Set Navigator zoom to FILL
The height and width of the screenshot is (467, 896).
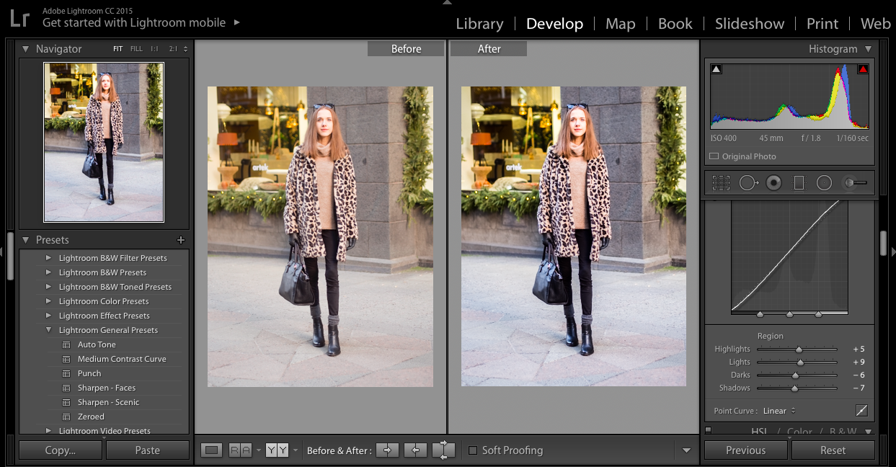click(136, 49)
